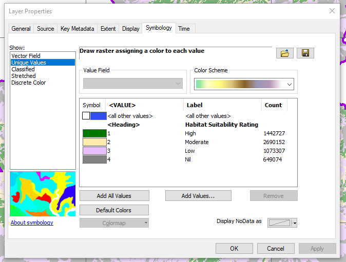Image resolution: width=346 pixels, height=262 pixels.
Task: Select Unique Values in the Show list
Action: [x=43, y=63]
